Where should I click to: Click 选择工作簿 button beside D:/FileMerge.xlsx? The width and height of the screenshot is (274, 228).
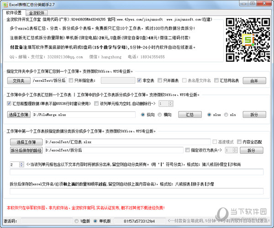pos(19,115)
